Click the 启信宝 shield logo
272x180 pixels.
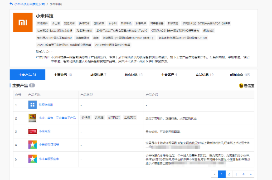point(241,86)
